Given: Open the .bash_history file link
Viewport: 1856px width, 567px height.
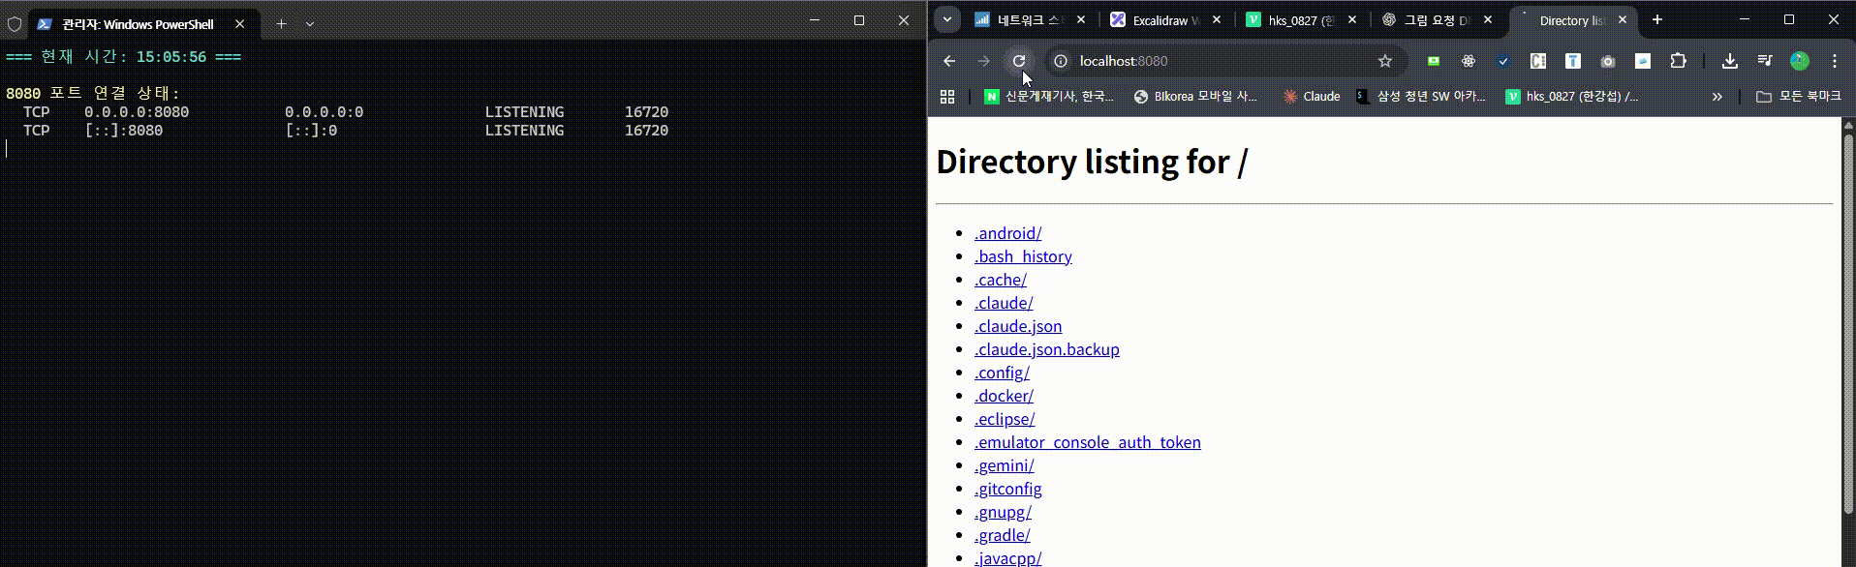Looking at the screenshot, I should pos(1023,256).
